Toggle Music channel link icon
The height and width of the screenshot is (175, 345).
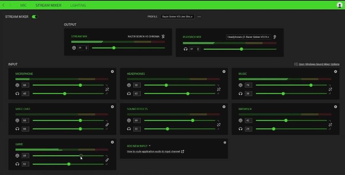330,89
